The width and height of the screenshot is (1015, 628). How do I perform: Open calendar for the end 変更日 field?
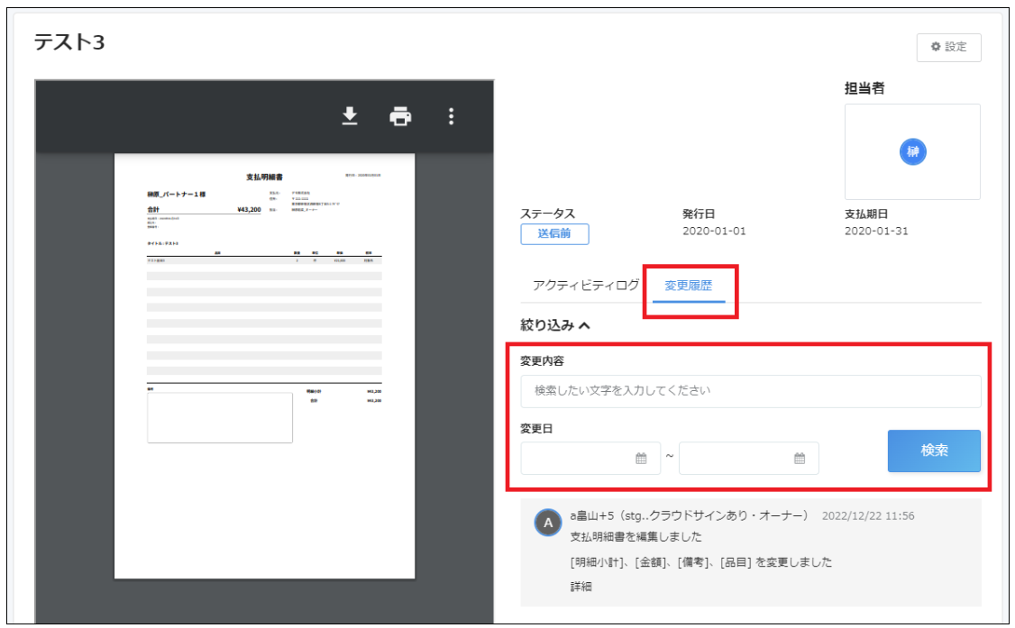[800, 459]
